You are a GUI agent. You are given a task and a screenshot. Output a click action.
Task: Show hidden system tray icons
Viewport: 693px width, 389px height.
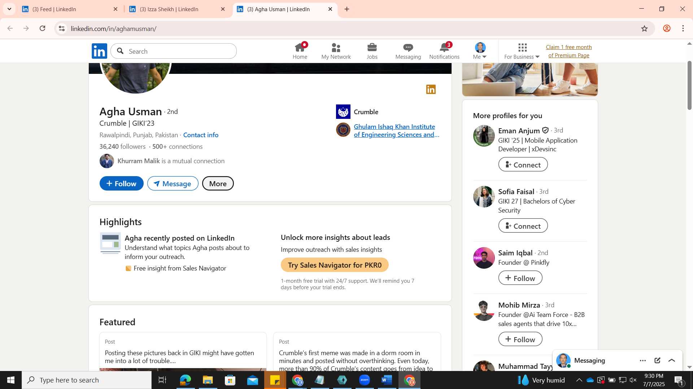coord(579,380)
